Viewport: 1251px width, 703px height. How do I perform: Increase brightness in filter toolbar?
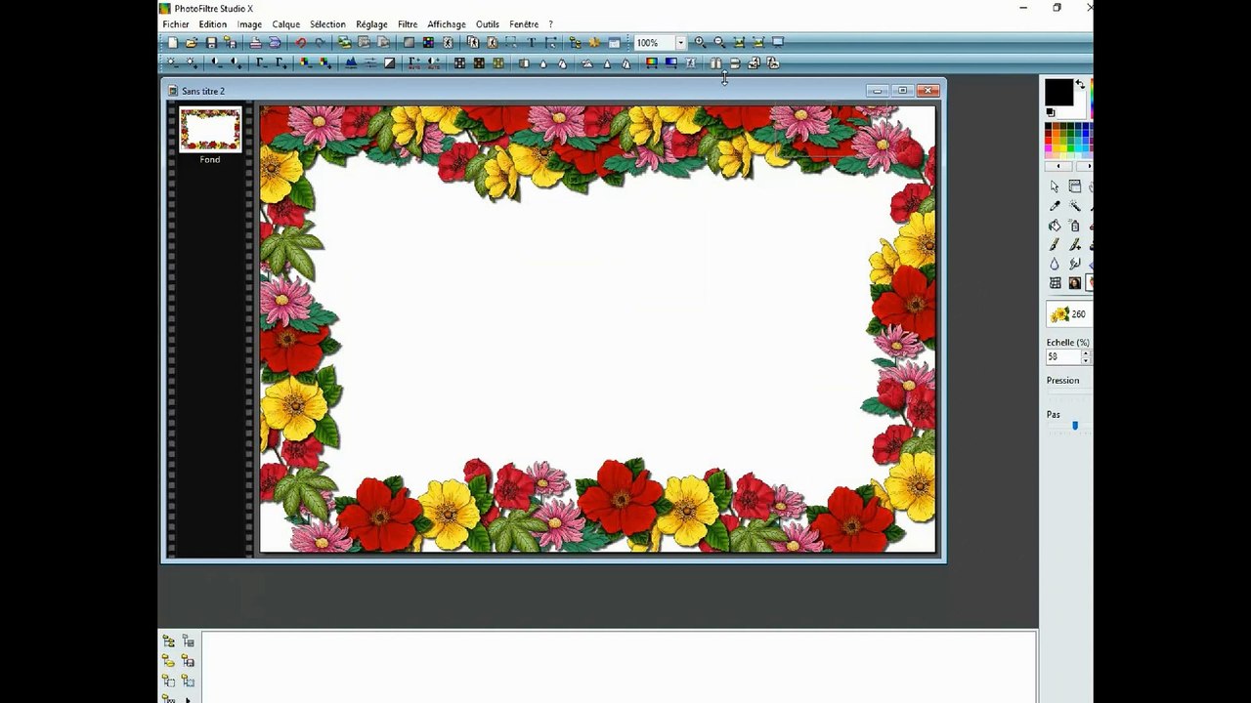[x=192, y=62]
